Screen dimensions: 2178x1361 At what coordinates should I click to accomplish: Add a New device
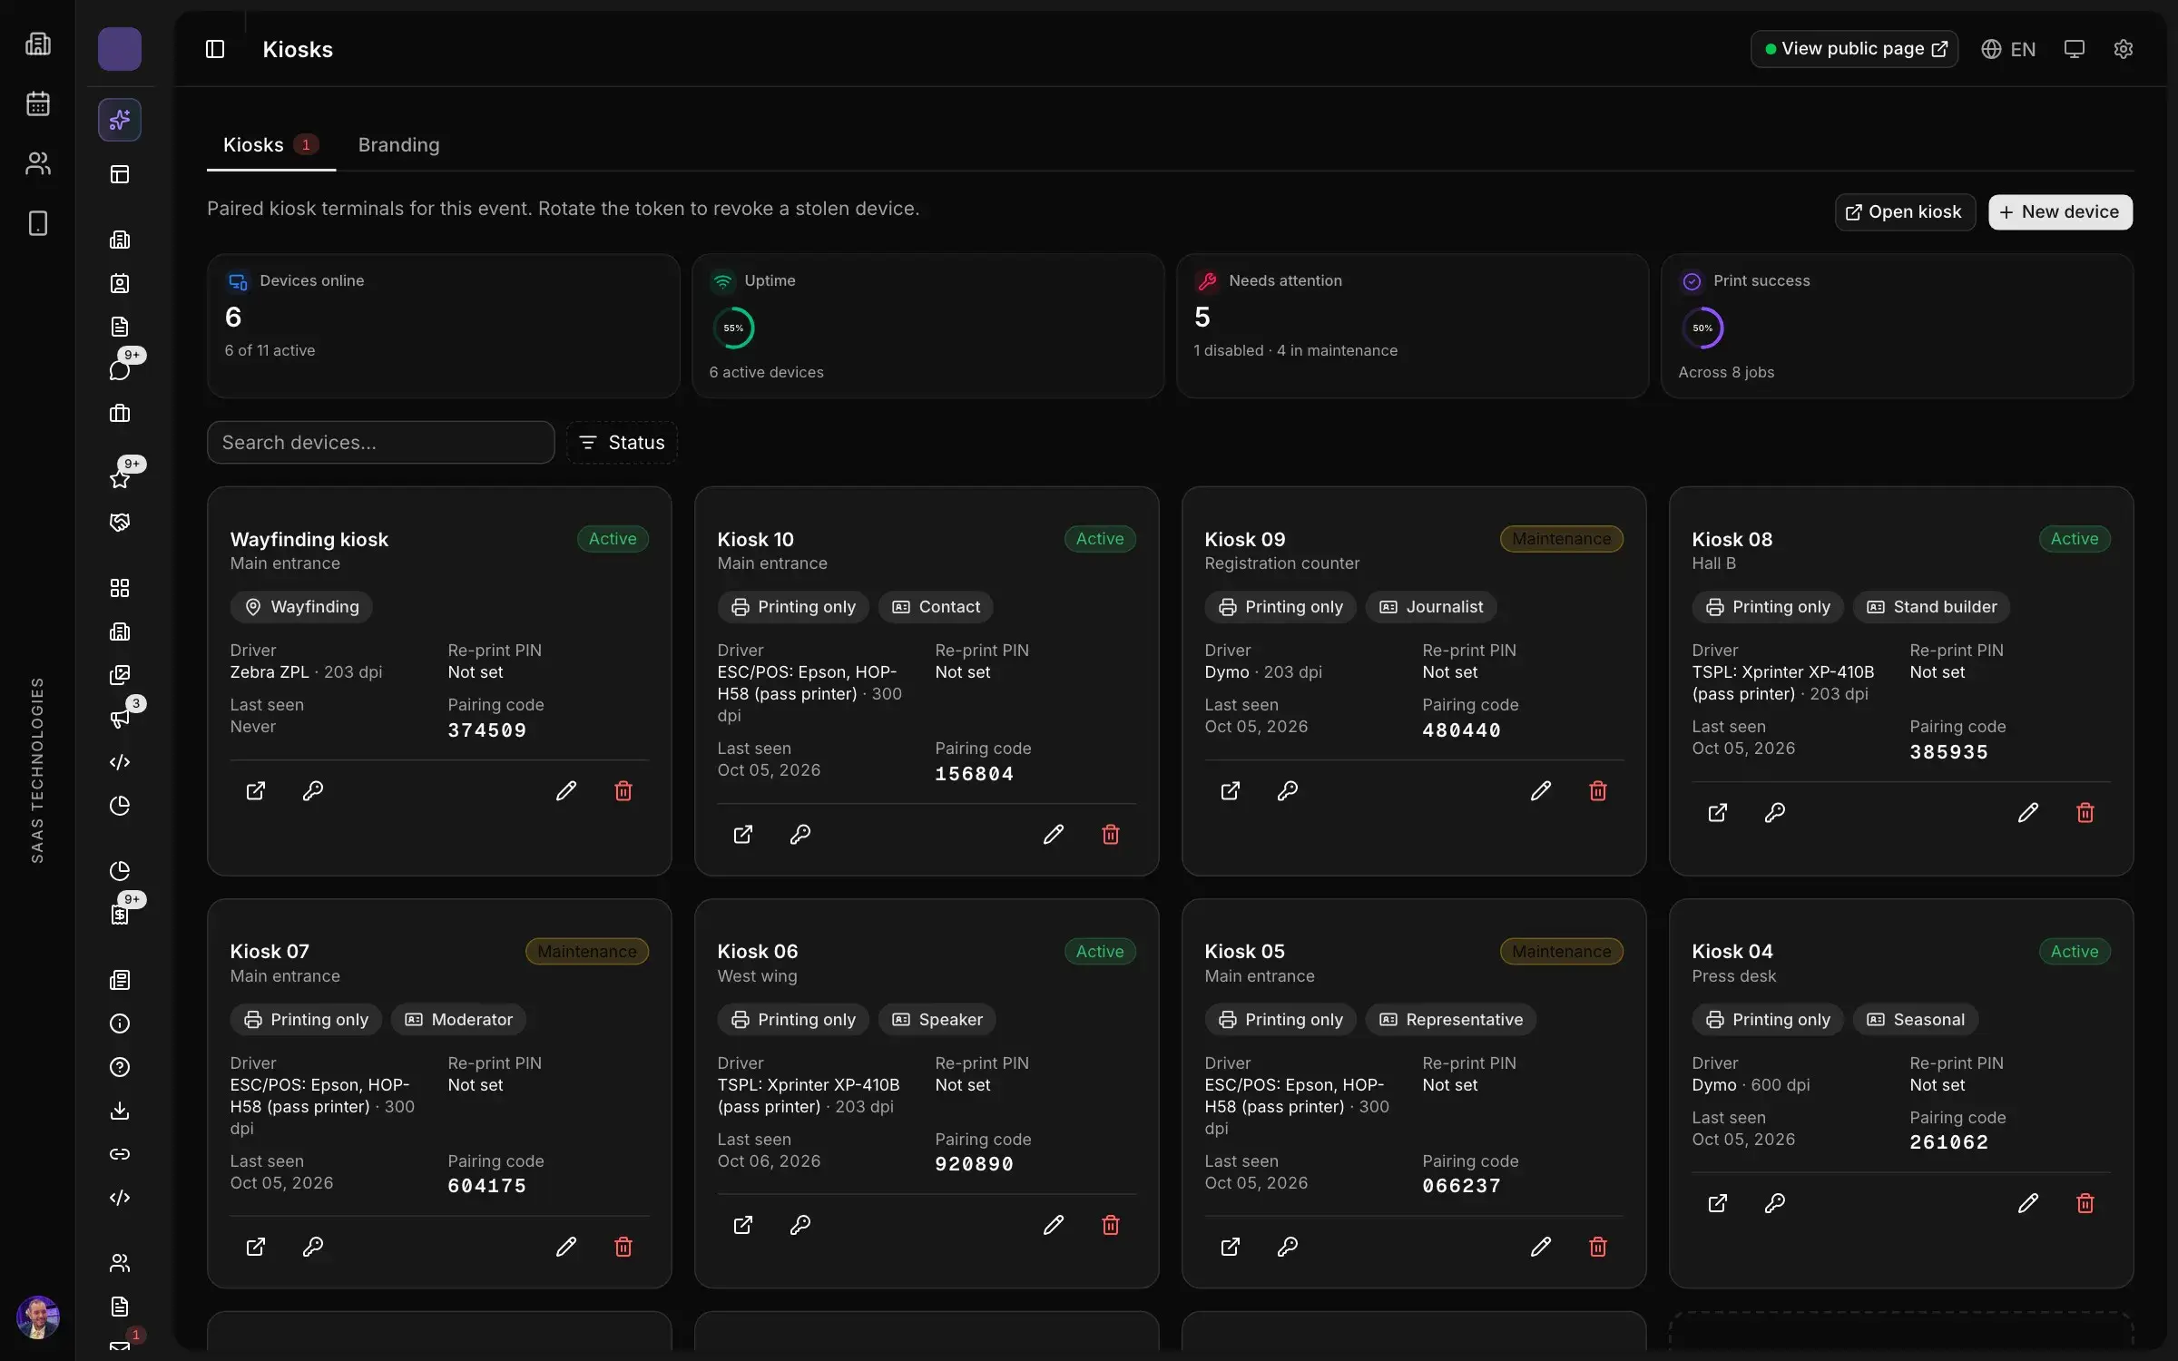coord(2060,212)
